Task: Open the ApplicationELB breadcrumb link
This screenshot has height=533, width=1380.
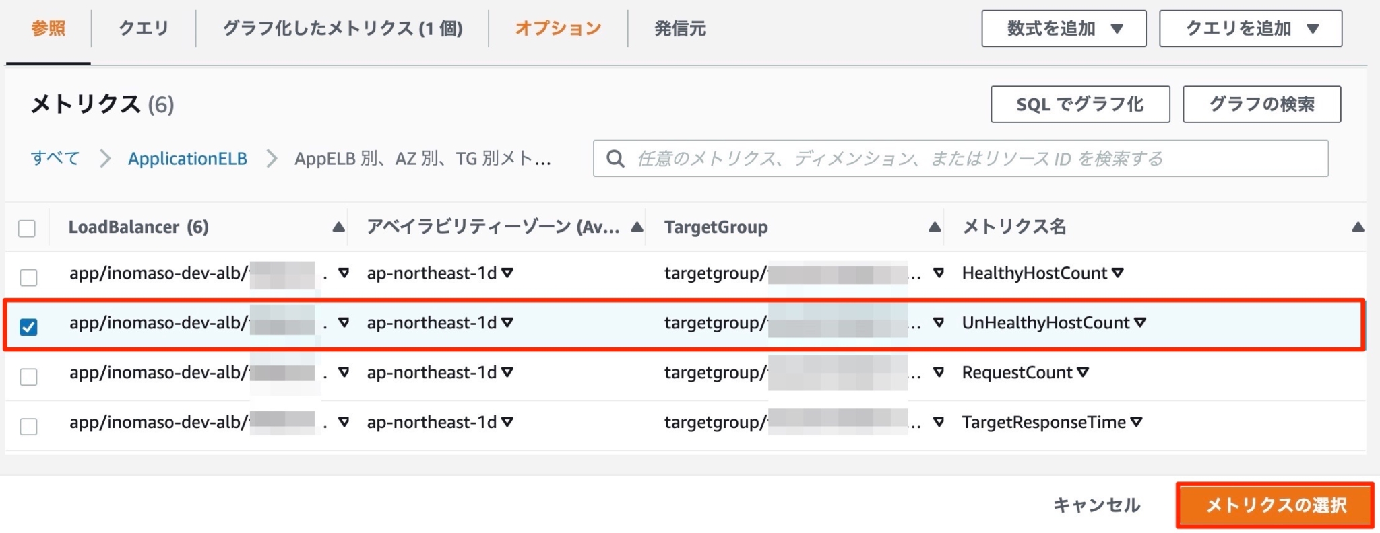Action: pyautogui.click(x=188, y=159)
